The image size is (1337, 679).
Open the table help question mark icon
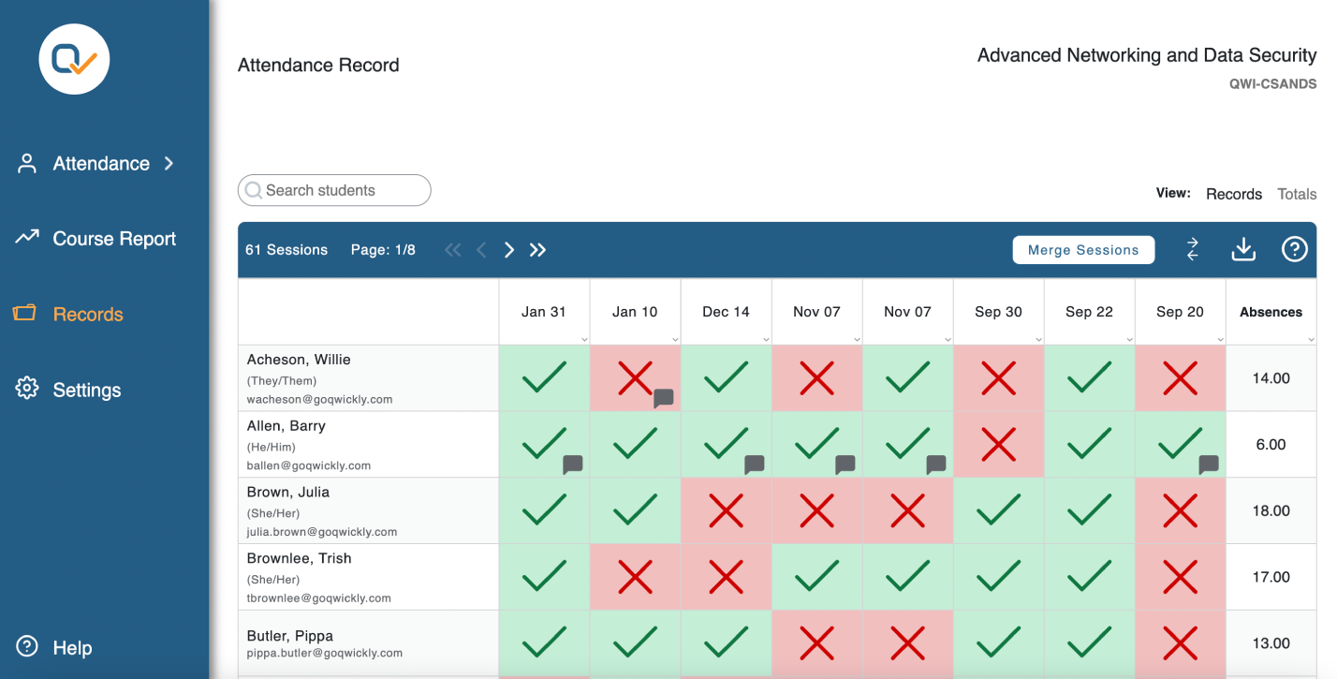(x=1294, y=249)
